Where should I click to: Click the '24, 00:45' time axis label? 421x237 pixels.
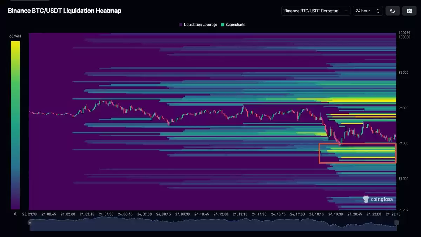(x=49, y=214)
